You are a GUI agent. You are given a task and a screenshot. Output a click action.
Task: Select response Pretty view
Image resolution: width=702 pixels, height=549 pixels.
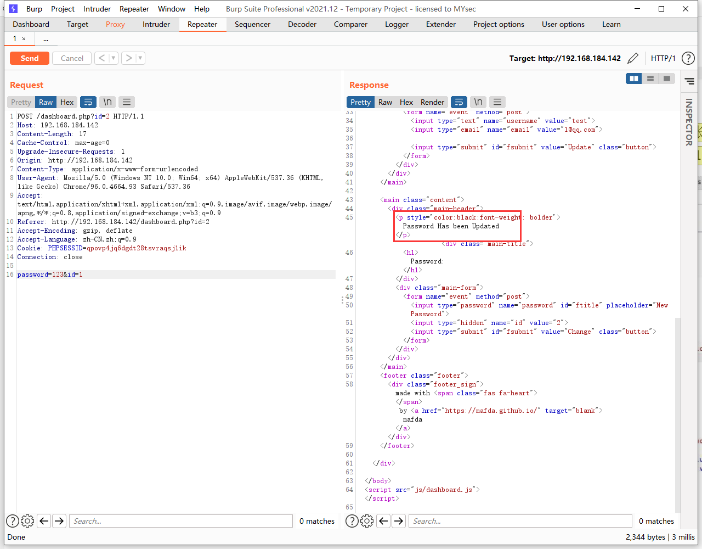pyautogui.click(x=360, y=102)
